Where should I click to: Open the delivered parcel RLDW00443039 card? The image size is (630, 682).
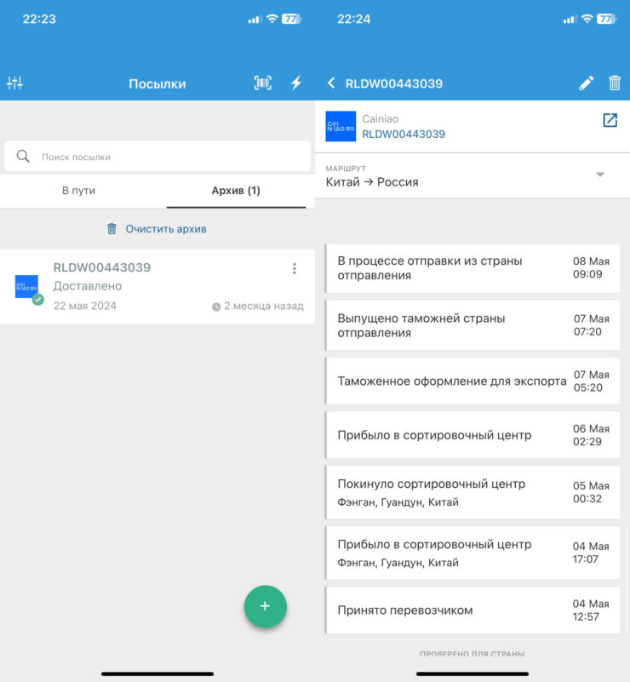pos(153,286)
